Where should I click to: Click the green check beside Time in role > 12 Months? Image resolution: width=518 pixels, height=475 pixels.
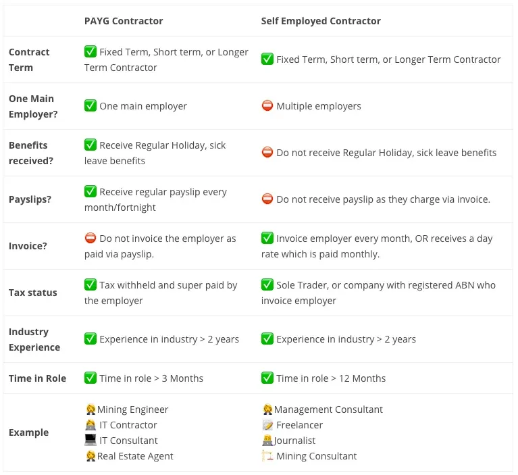[x=267, y=378]
